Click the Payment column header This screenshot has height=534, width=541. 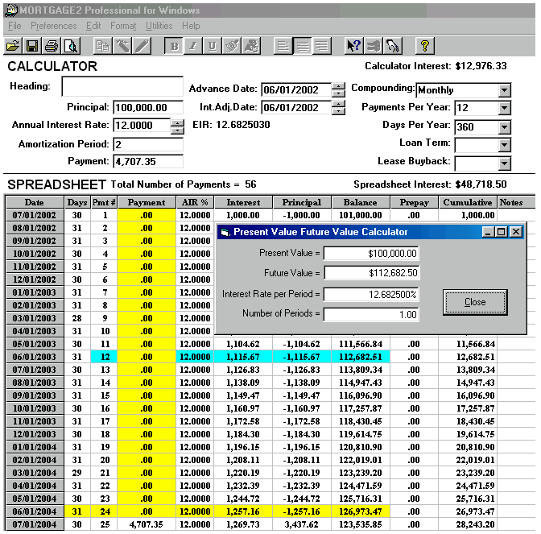[146, 203]
